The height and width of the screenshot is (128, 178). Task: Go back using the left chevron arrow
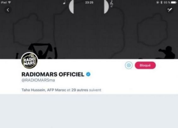click(x=8, y=10)
